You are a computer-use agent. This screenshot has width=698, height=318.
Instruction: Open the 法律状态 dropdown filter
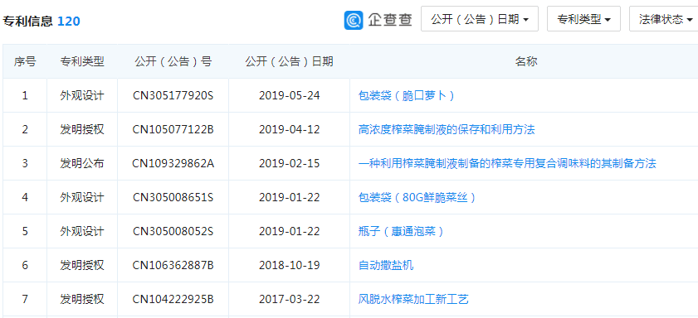[x=665, y=19]
